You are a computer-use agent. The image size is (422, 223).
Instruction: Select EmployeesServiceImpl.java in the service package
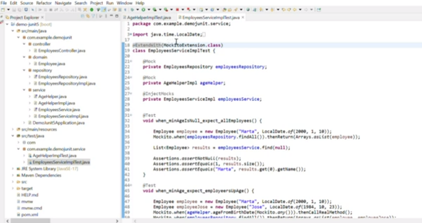(x=57, y=116)
